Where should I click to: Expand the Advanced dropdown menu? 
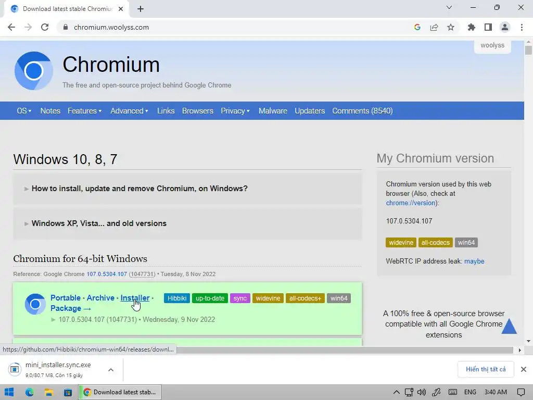coord(129,111)
